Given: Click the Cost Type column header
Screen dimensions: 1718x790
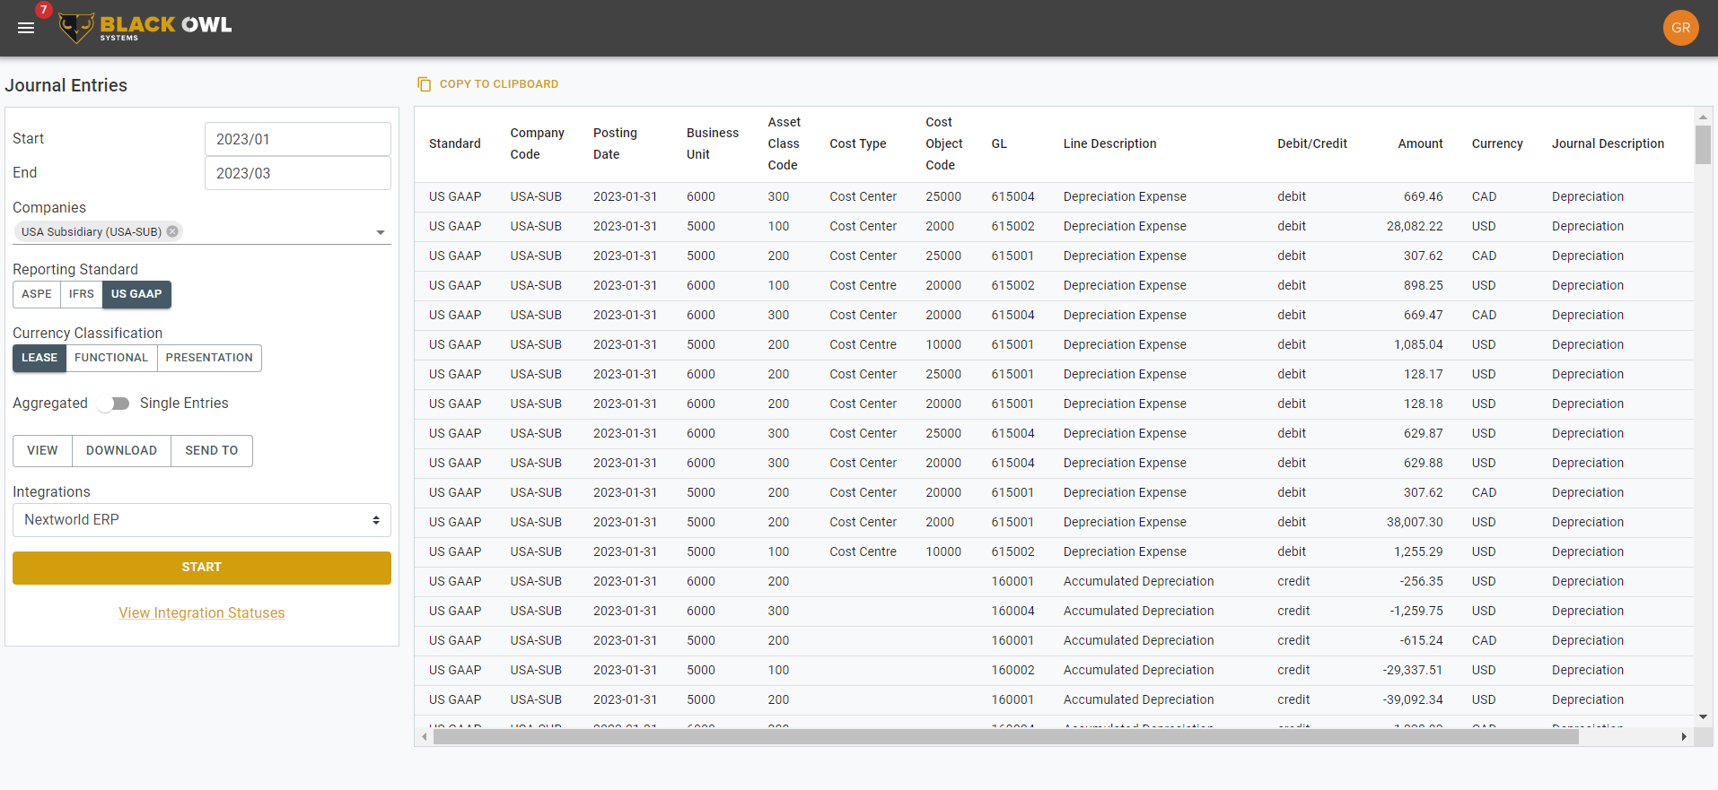Looking at the screenshot, I should tap(858, 143).
